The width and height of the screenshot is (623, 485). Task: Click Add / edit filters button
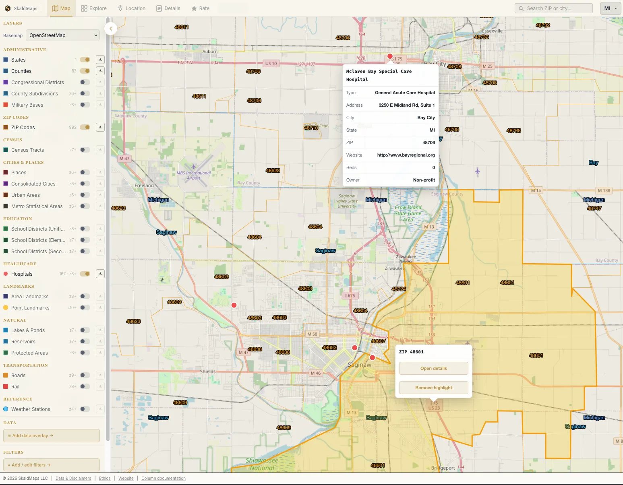52,465
